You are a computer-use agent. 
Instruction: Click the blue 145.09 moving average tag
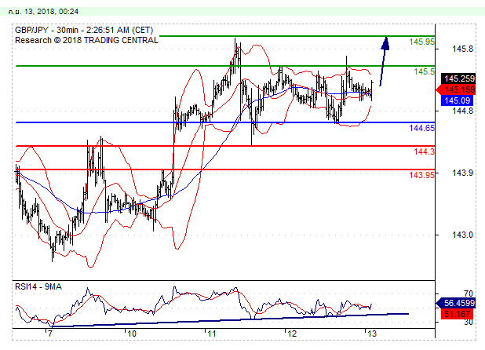pos(458,100)
